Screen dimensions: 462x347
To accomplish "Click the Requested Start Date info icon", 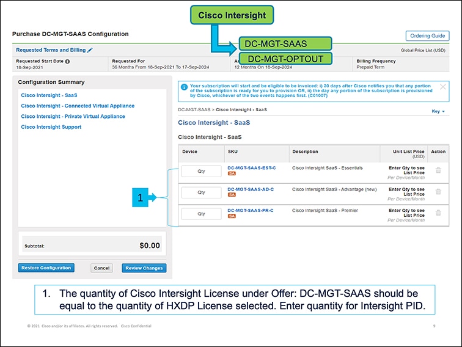I will pos(67,61).
